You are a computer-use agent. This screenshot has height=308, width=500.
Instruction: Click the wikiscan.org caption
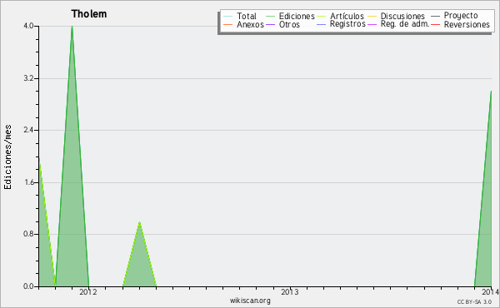pyautogui.click(x=250, y=301)
